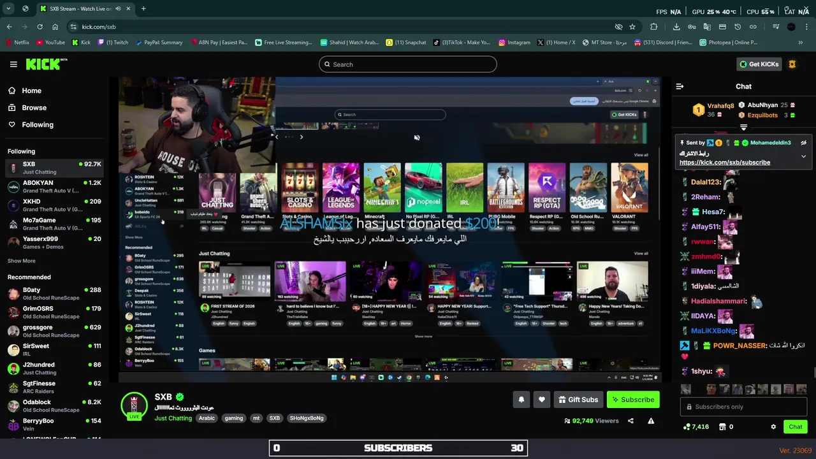The width and height of the screenshot is (816, 459).
Task: Click the Gift Subs button
Action: (x=578, y=400)
